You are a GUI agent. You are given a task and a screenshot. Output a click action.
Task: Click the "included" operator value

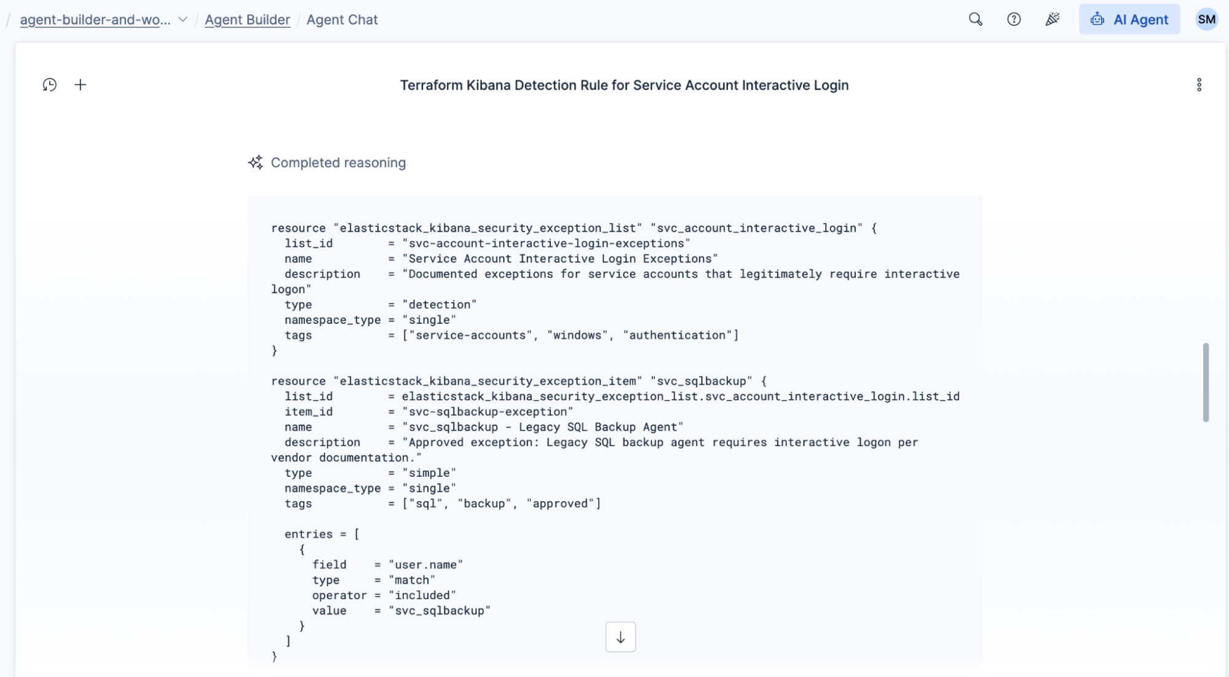422,595
